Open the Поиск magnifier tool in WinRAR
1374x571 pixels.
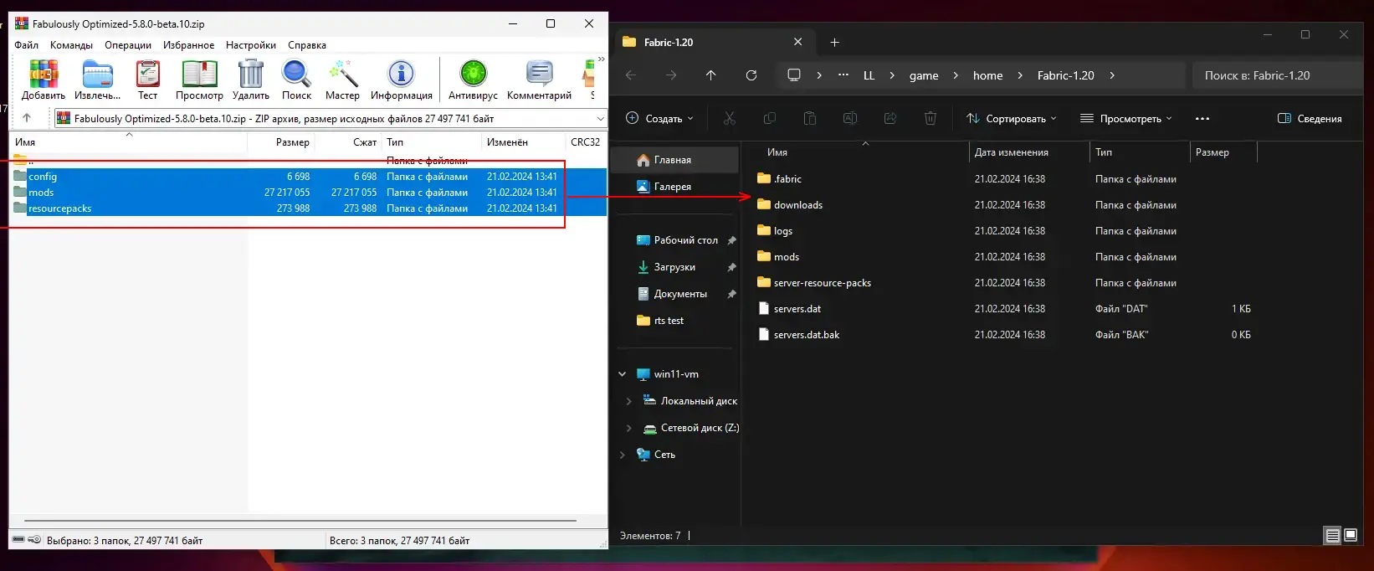coord(296,80)
